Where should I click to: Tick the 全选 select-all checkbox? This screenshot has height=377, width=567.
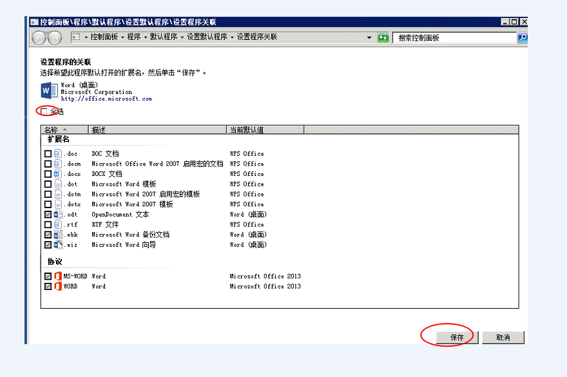click(44, 111)
